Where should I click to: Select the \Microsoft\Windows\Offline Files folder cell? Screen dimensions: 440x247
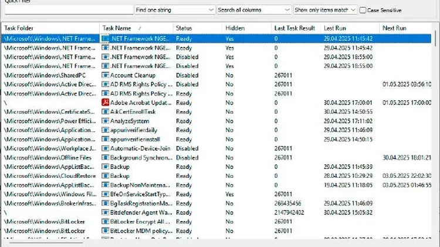tap(48, 157)
